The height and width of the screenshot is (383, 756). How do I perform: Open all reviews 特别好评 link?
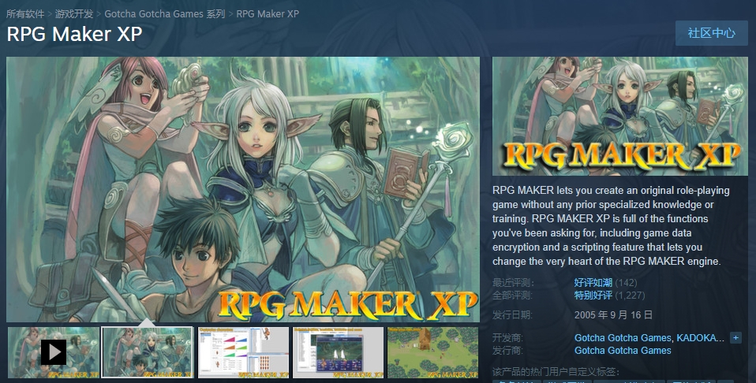click(593, 296)
